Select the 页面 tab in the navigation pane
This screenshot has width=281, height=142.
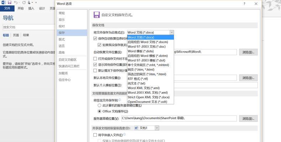pyautogui.click(x=16, y=35)
